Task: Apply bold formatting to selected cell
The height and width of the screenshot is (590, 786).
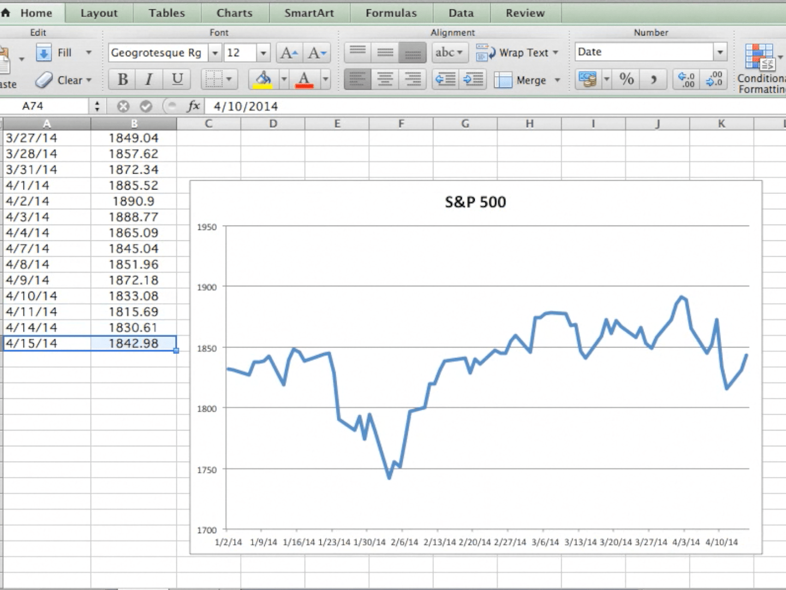Action: pos(122,79)
